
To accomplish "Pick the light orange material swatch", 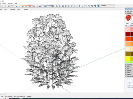I will (x=128, y=44).
